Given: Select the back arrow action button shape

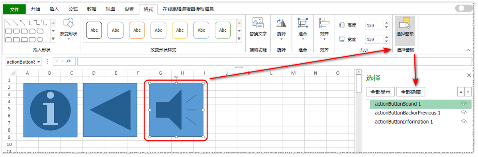Looking at the screenshot, I should [110, 110].
